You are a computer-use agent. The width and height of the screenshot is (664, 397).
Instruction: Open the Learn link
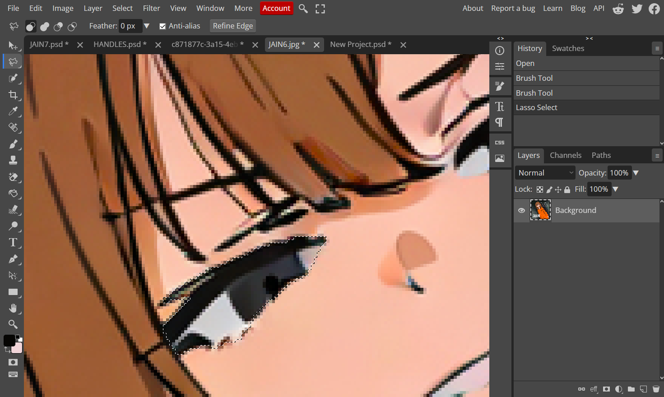pyautogui.click(x=552, y=8)
